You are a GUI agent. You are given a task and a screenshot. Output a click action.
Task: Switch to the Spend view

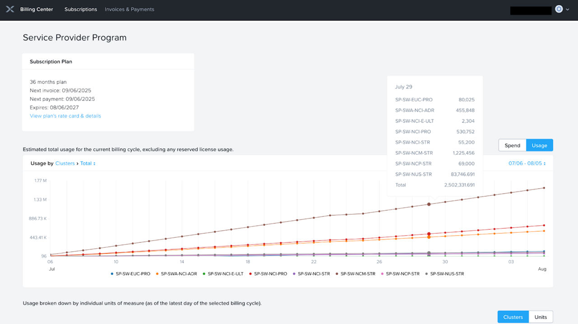[512, 145]
